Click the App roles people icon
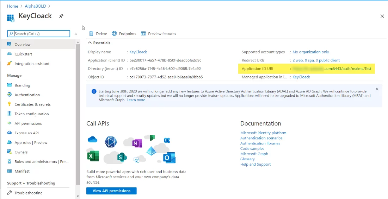This screenshot has height=199, width=388. (x=10, y=142)
